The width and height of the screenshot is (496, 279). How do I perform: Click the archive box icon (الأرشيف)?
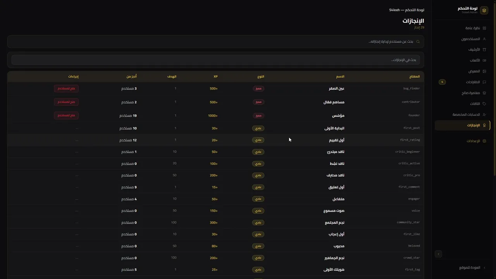pos(484,50)
